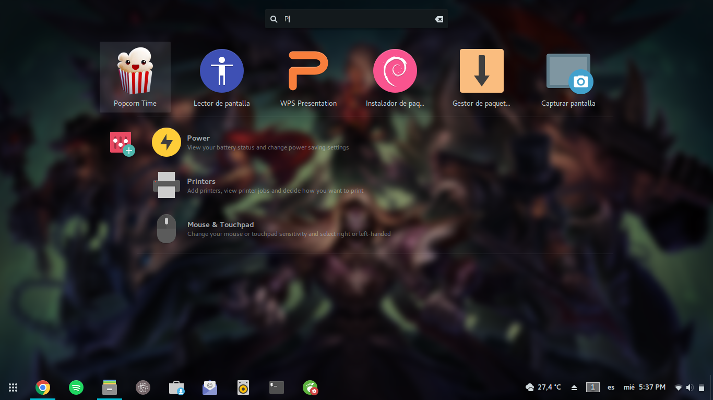
Task: Click the eject removable drives icon
Action: pyautogui.click(x=574, y=387)
